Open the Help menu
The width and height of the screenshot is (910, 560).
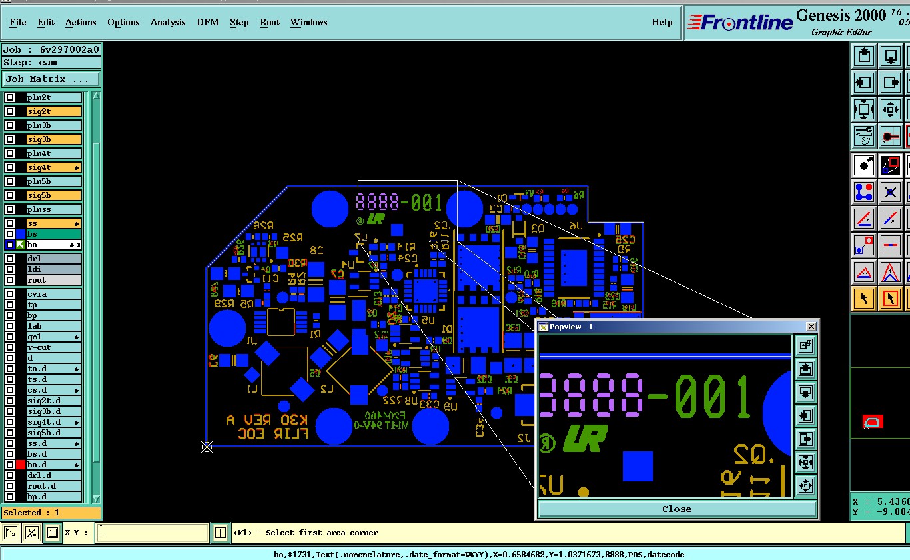[662, 22]
